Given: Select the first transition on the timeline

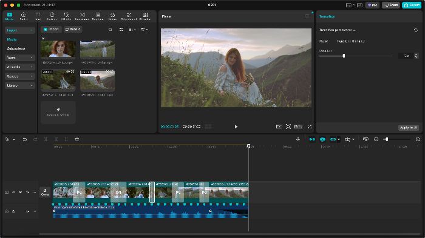Looking at the screenshot, I should pyautogui.click(x=79, y=193).
